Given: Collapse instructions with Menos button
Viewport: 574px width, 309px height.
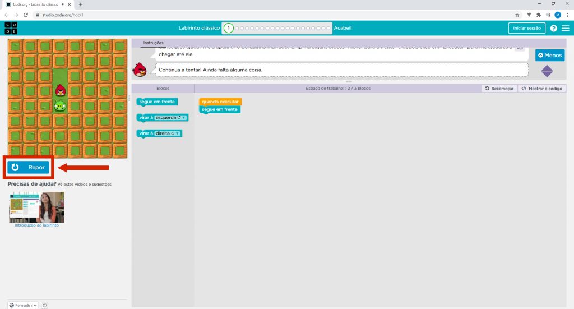Looking at the screenshot, I should 550,56.
